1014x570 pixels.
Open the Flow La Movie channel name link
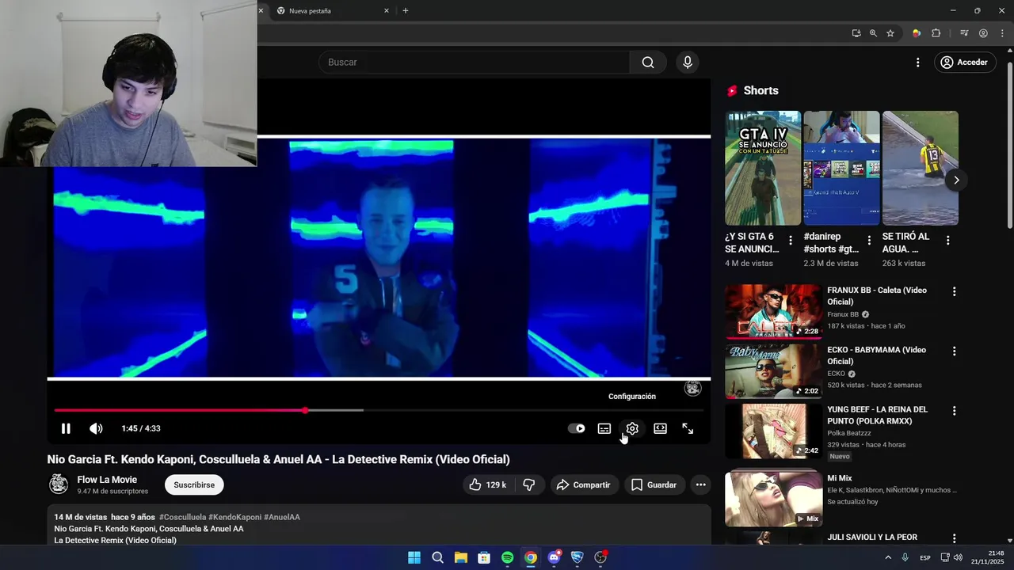coord(107,480)
